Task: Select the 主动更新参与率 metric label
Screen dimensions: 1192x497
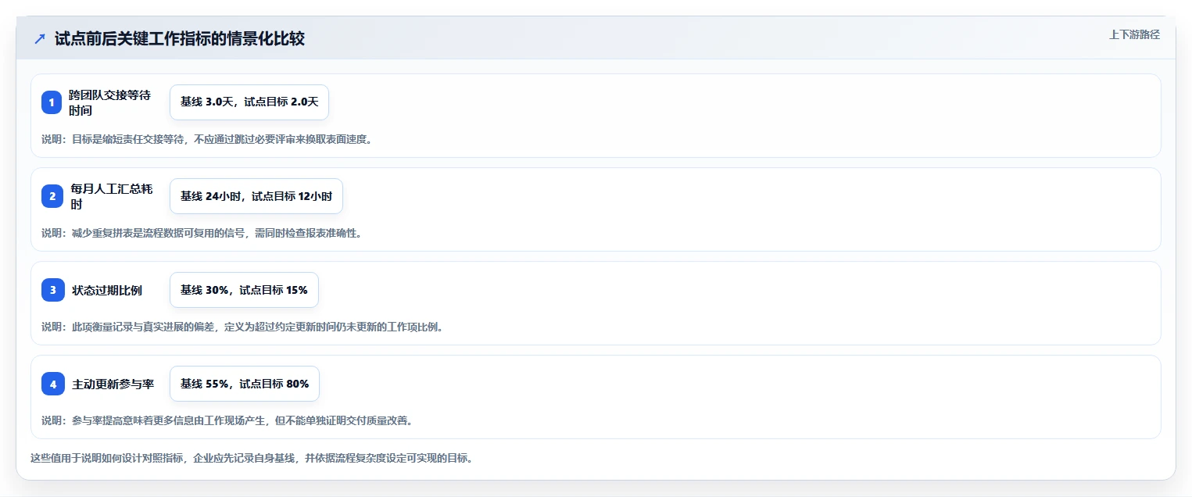Action: coord(113,384)
